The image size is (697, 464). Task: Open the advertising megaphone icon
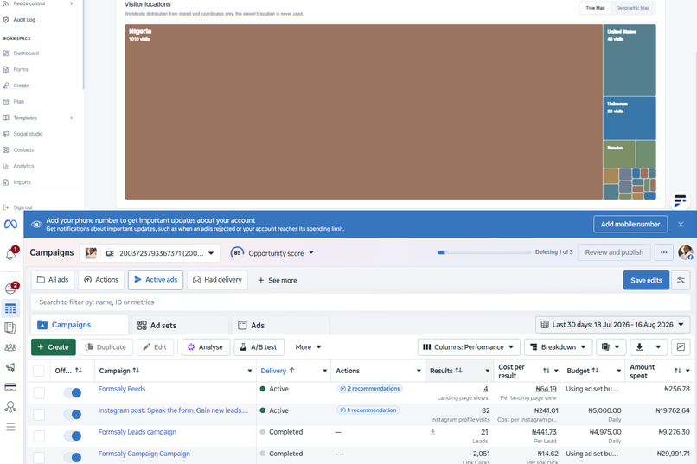pyautogui.click(x=10, y=367)
